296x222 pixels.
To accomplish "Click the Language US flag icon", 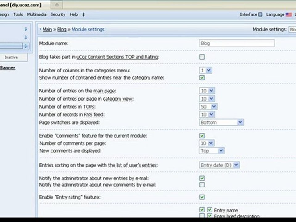I will [289, 14].
